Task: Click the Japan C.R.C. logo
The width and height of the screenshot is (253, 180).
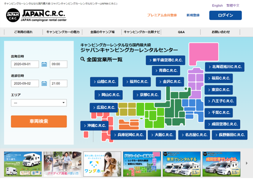Action: click(36, 15)
